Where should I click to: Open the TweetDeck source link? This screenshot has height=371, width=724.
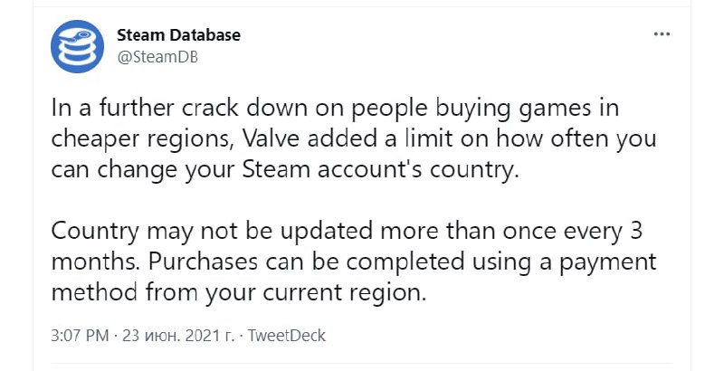click(287, 336)
